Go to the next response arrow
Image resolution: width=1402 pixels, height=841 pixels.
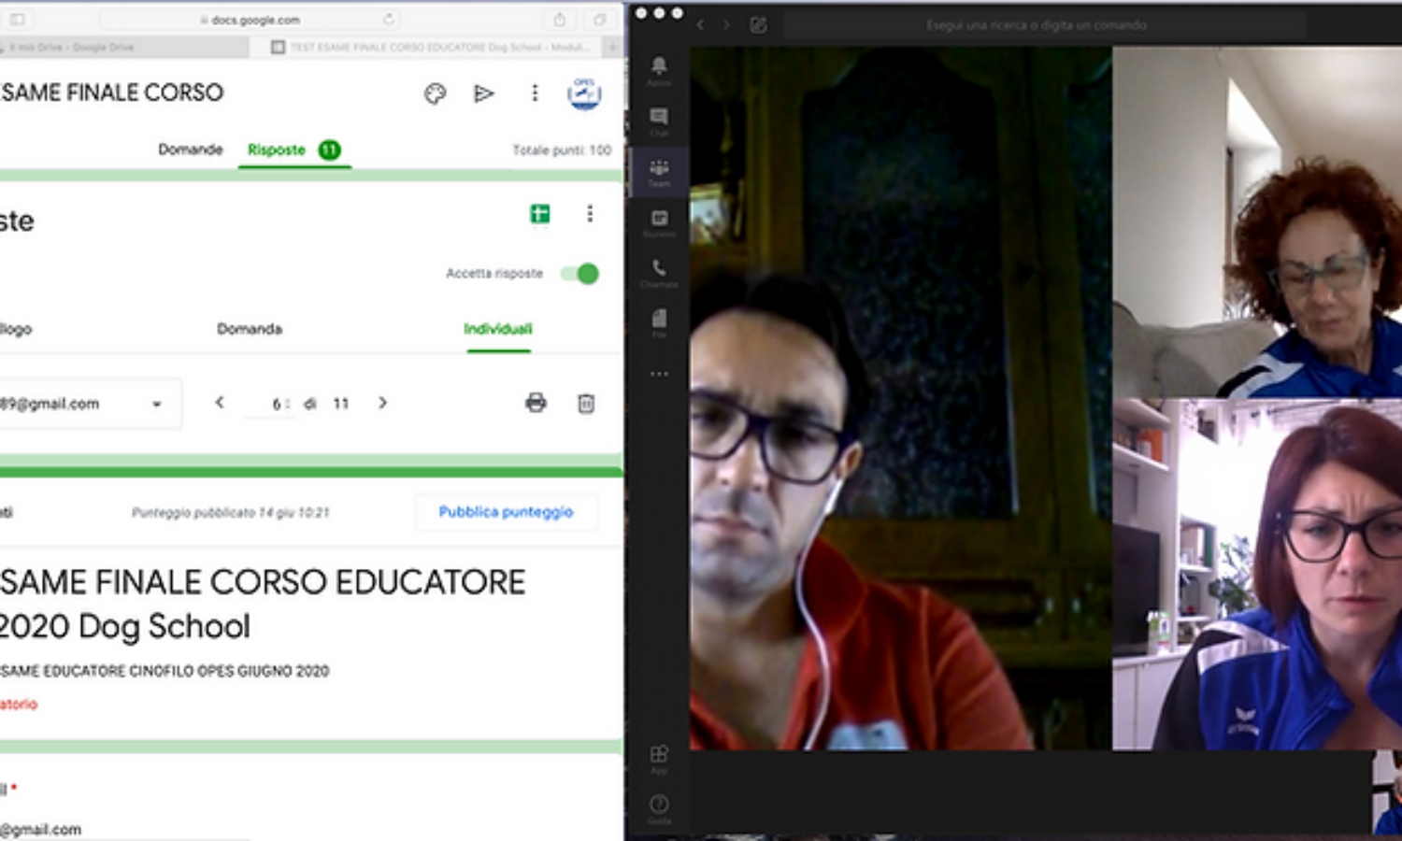[382, 403]
